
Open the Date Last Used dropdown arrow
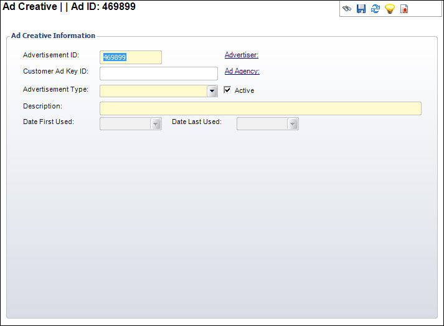293,124
